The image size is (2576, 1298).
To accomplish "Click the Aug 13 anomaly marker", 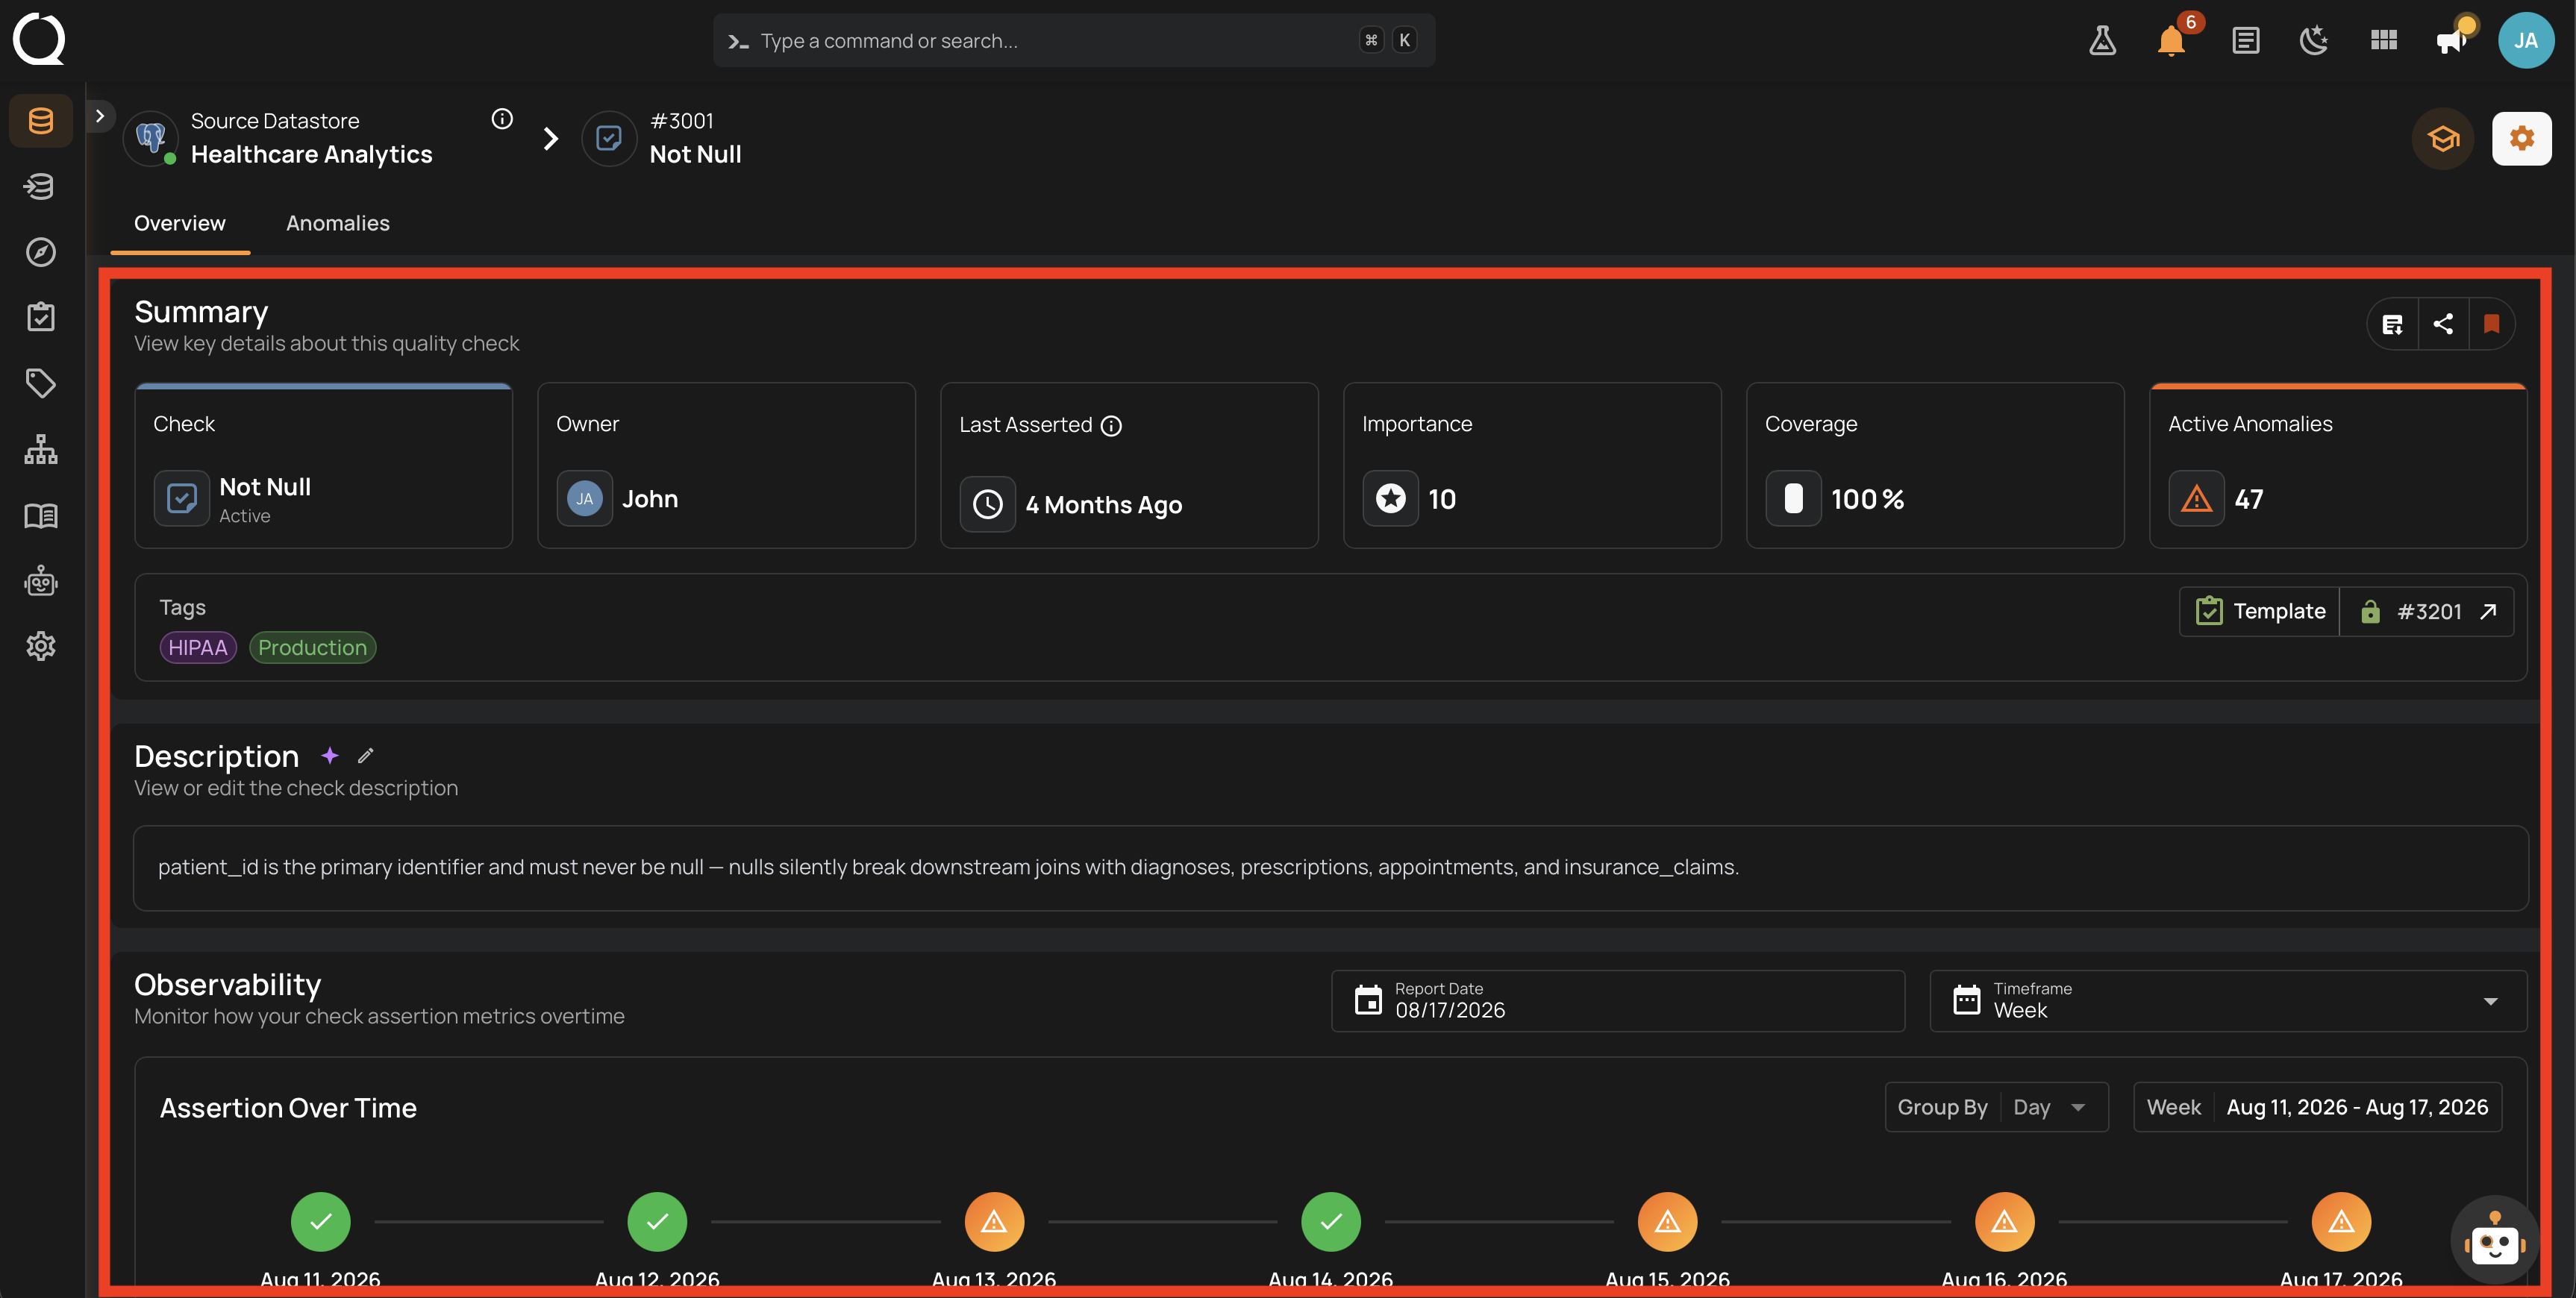I will click(994, 1221).
